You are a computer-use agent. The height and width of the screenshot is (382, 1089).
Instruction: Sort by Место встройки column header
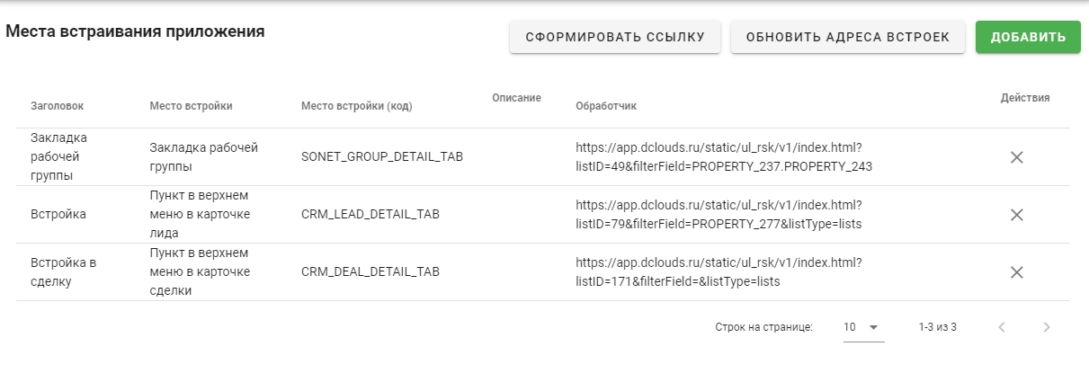[x=191, y=106]
